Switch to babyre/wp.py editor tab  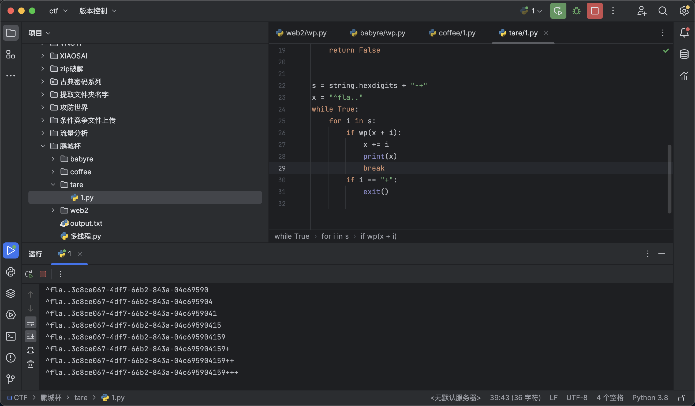coord(377,33)
